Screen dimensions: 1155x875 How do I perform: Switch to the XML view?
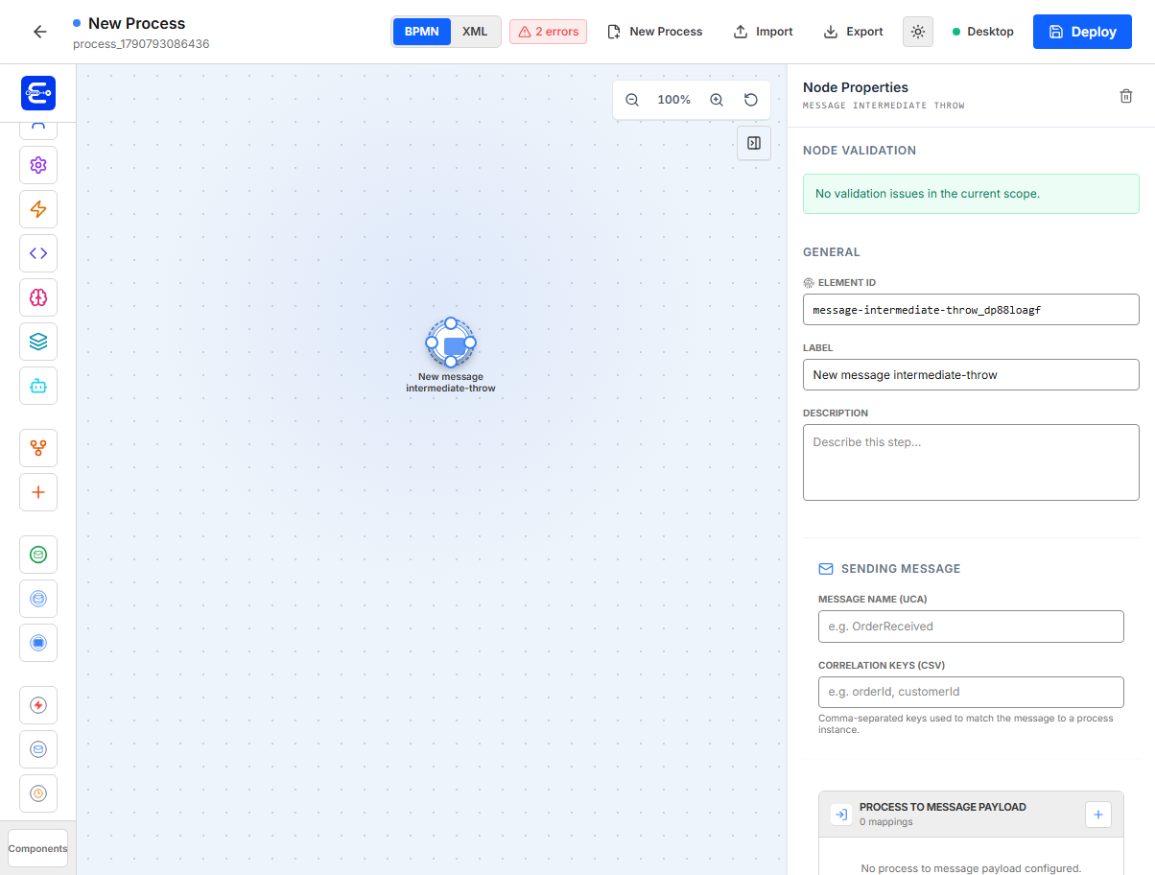(x=475, y=32)
